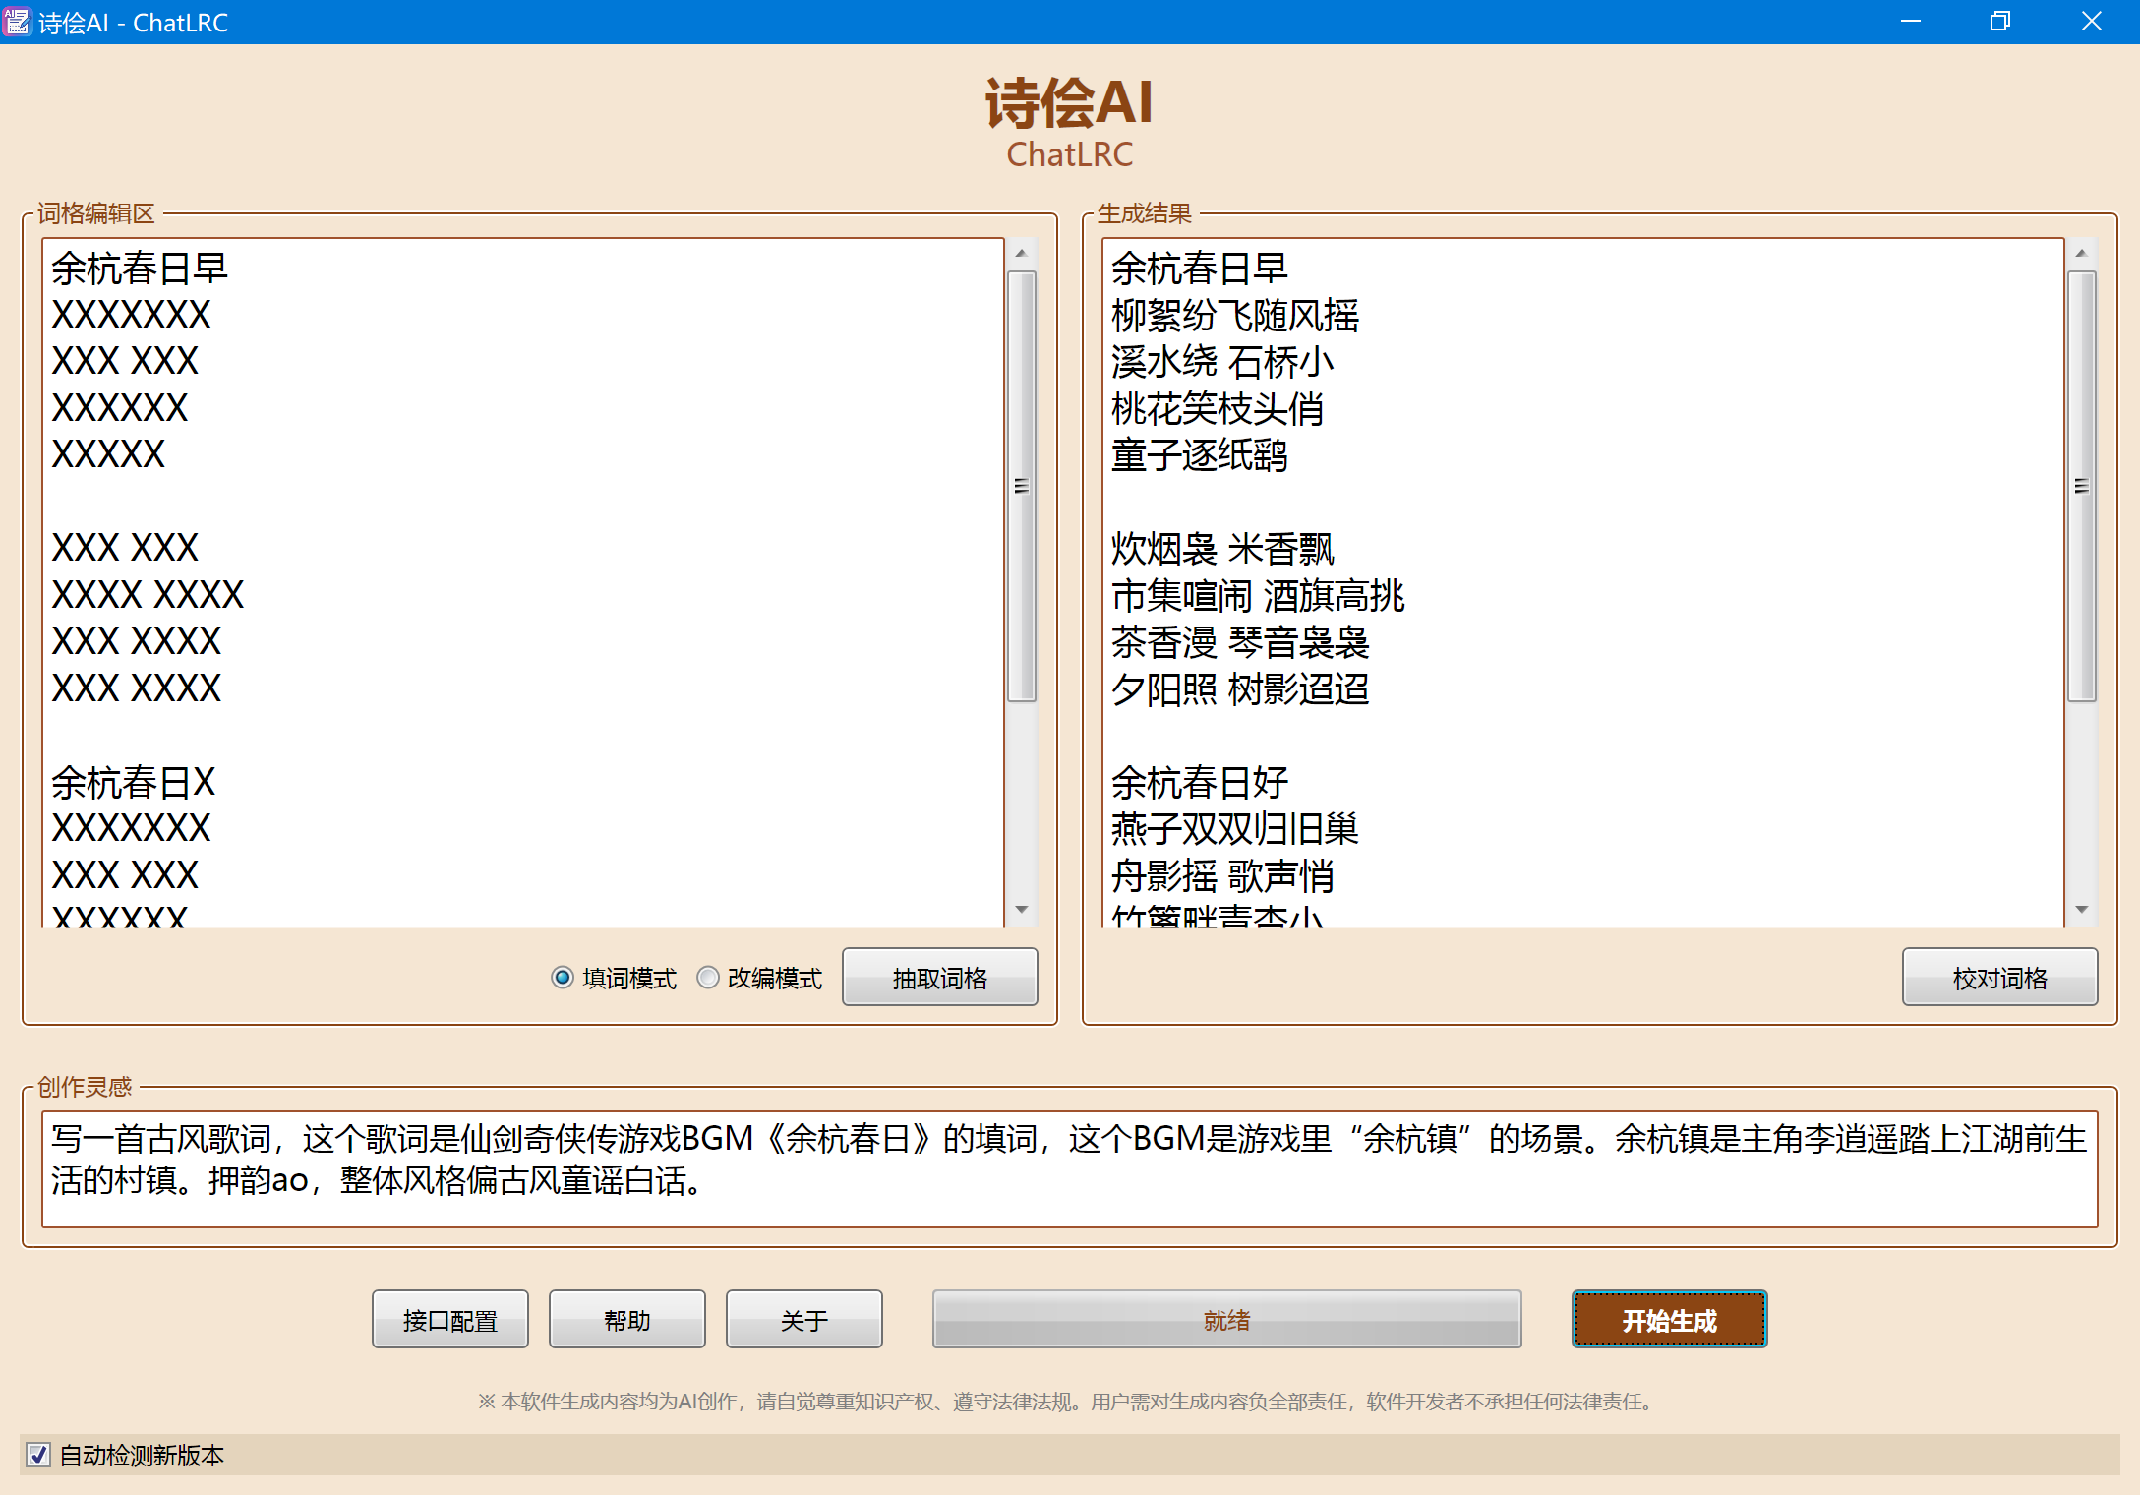Image resolution: width=2140 pixels, height=1495 pixels.
Task: Click the disclaimer text about AI-generated content
Action: 1069,1402
